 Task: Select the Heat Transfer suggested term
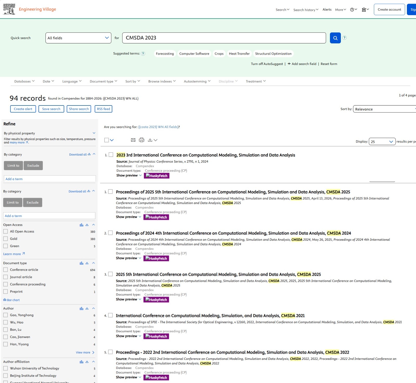click(239, 54)
